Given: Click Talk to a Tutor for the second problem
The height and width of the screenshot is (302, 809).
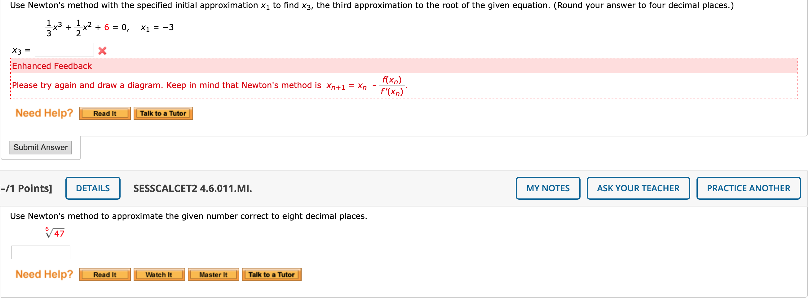Looking at the screenshot, I should [271, 274].
